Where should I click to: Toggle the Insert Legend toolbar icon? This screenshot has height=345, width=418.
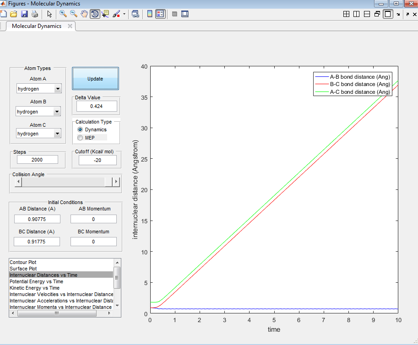click(x=160, y=14)
